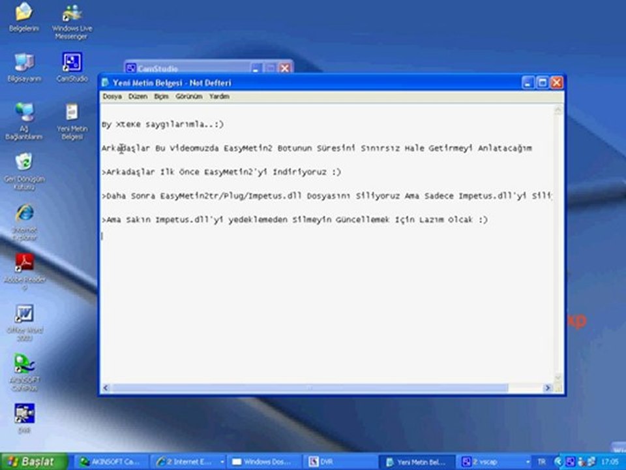The width and height of the screenshot is (626, 470).
Task: Click the line starting '>Daha Sonra EasyMetin2tr'
Action: [327, 196]
